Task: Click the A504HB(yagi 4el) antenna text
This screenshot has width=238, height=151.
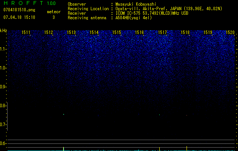Action: coord(134,18)
